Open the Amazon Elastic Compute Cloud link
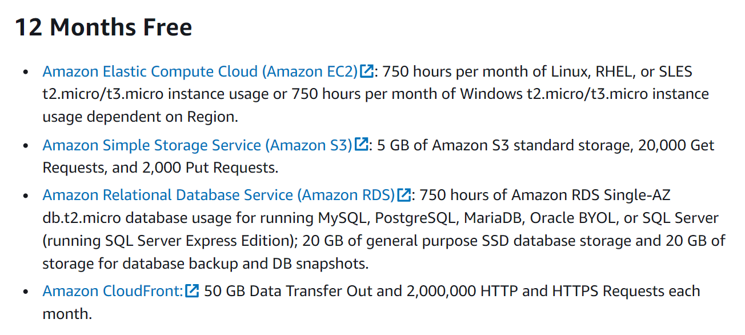This screenshot has width=745, height=335. [200, 71]
